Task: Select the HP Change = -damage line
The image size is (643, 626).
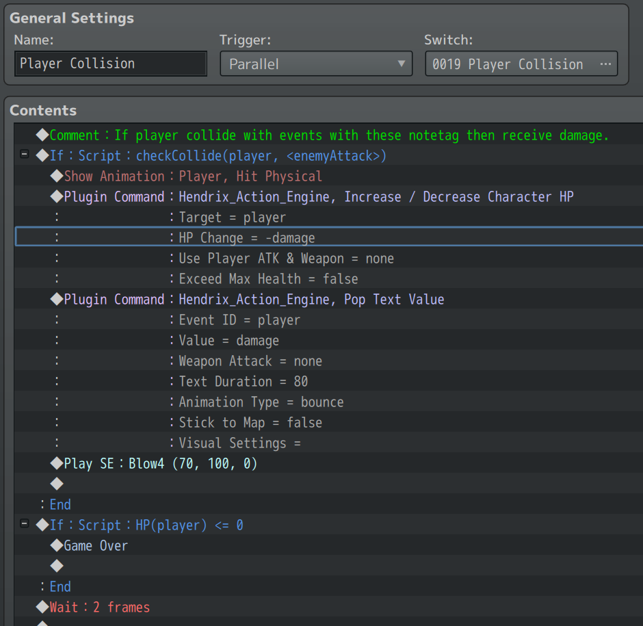Action: point(328,237)
